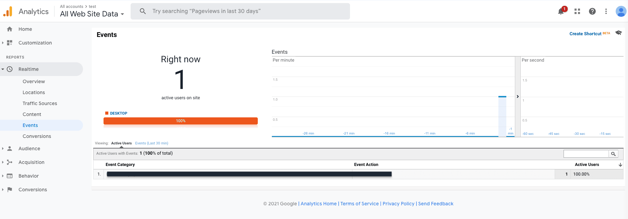Click the Home icon in sidebar
The width and height of the screenshot is (628, 219).
coord(10,29)
